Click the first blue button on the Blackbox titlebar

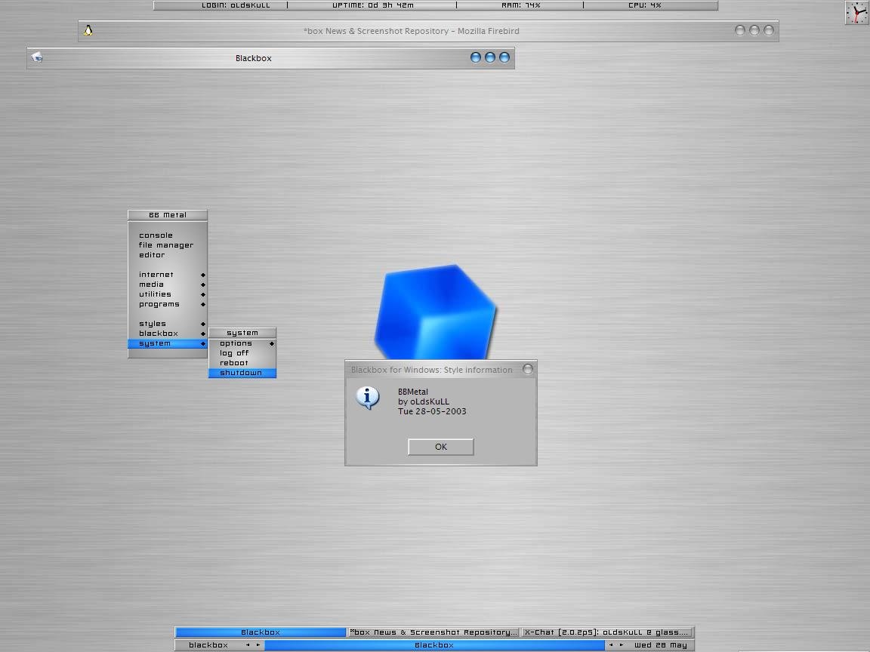point(476,57)
